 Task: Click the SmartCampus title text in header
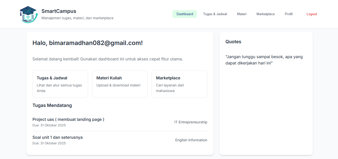click(x=59, y=11)
